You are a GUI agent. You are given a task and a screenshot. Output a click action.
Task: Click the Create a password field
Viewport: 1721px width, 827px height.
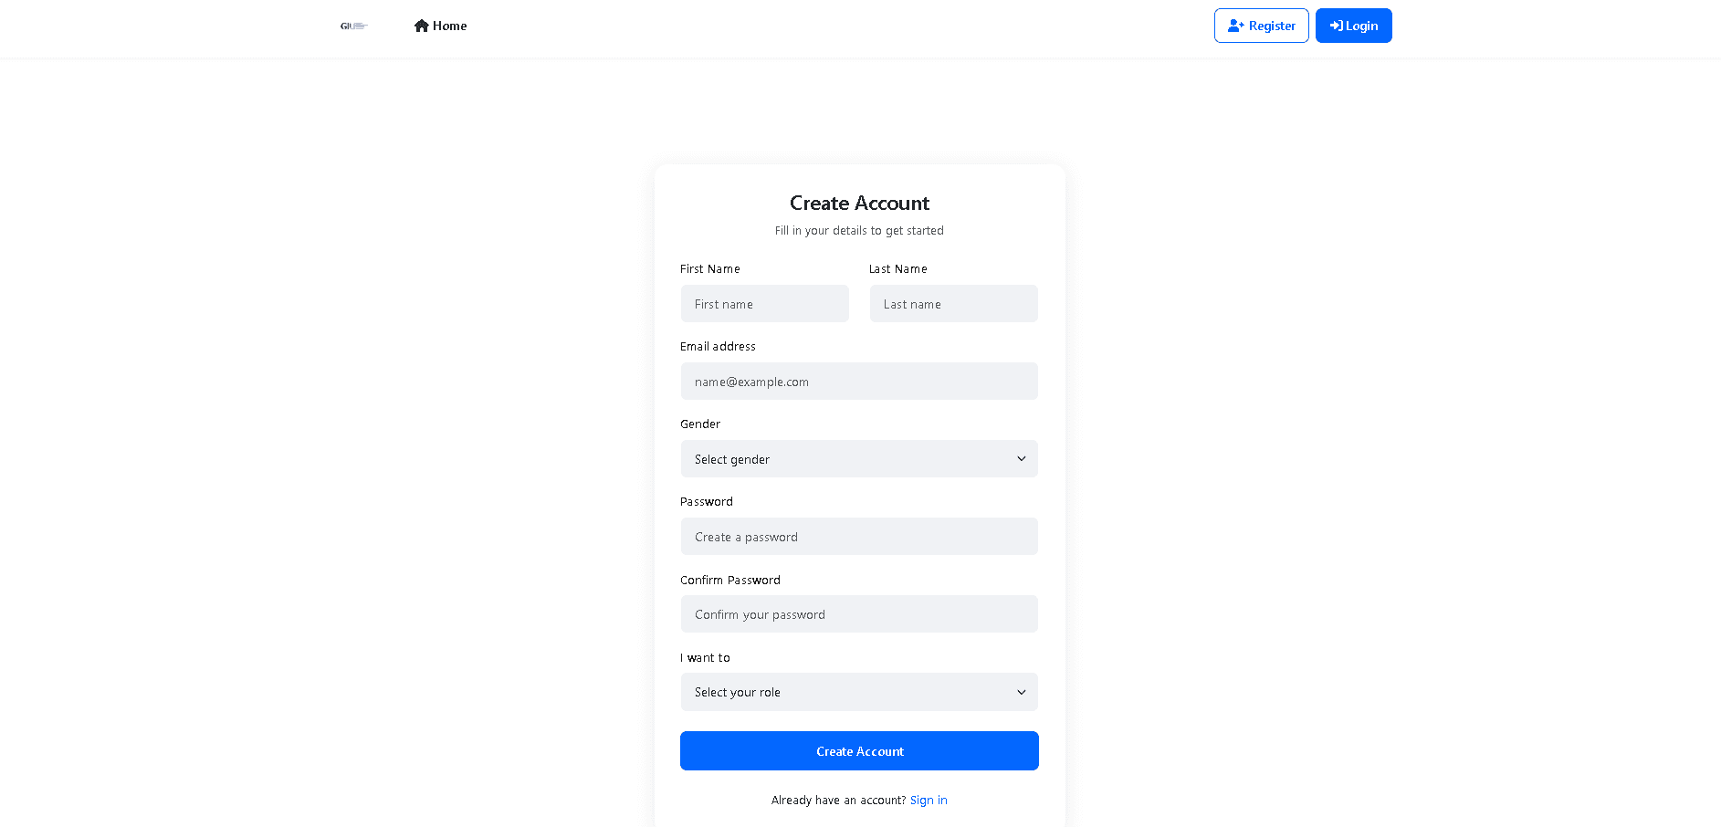pyautogui.click(x=859, y=537)
